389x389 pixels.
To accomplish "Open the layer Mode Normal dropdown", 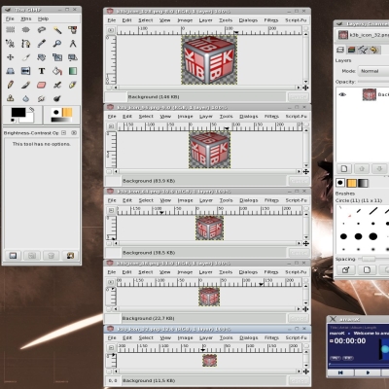I will [x=372, y=71].
